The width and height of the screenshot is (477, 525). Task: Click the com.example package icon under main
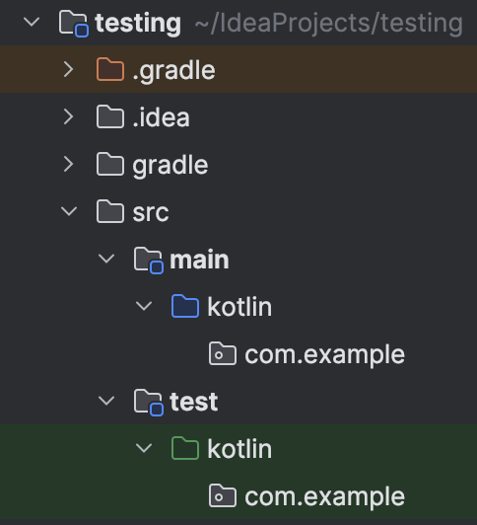point(223,353)
